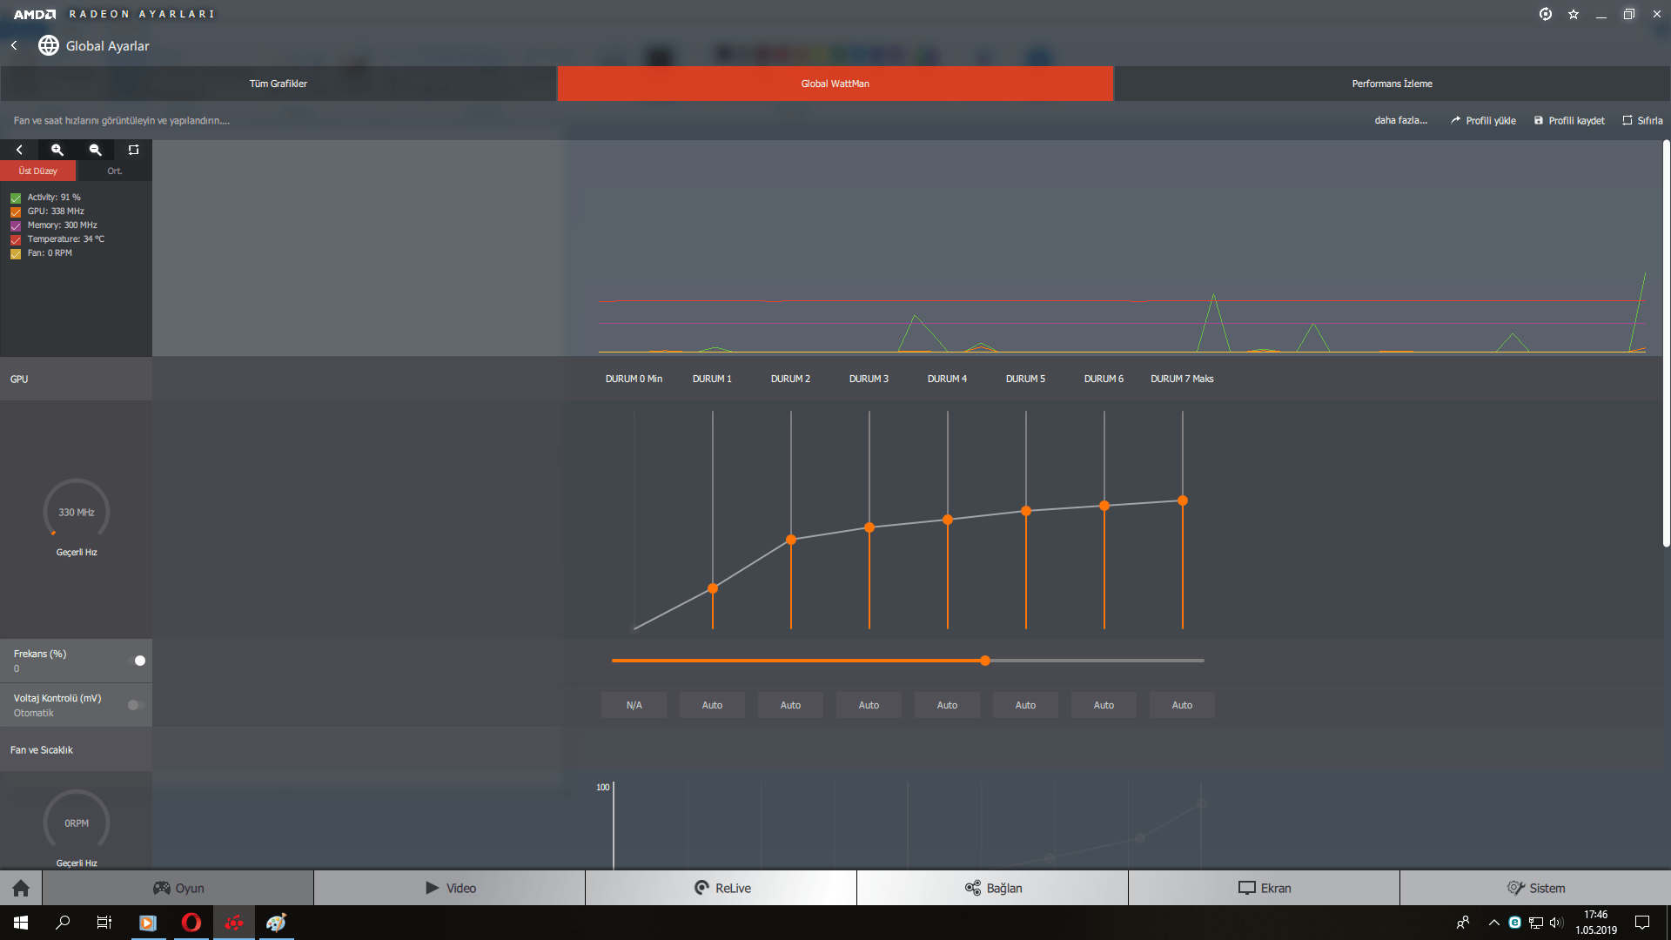Go back from Global Ayarlar
This screenshot has height=940, width=1671.
coord(14,45)
